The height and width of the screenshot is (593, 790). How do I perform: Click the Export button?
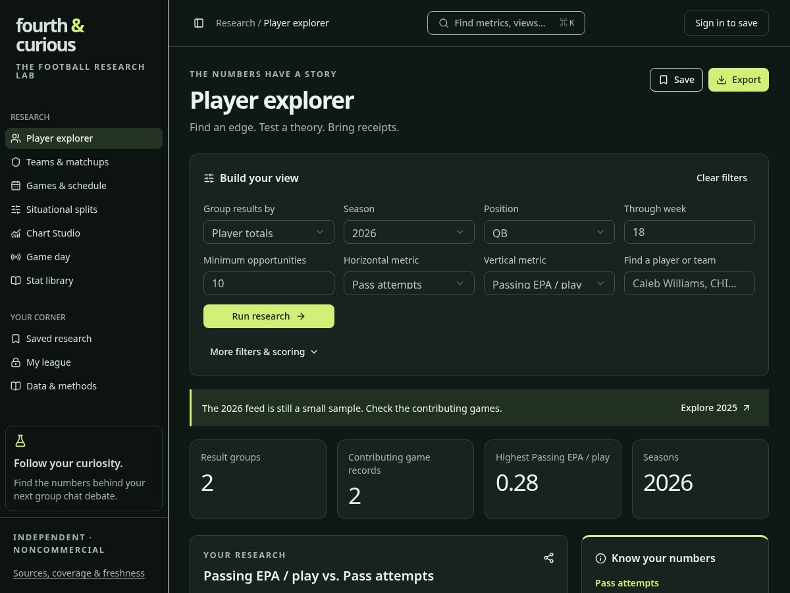click(739, 80)
